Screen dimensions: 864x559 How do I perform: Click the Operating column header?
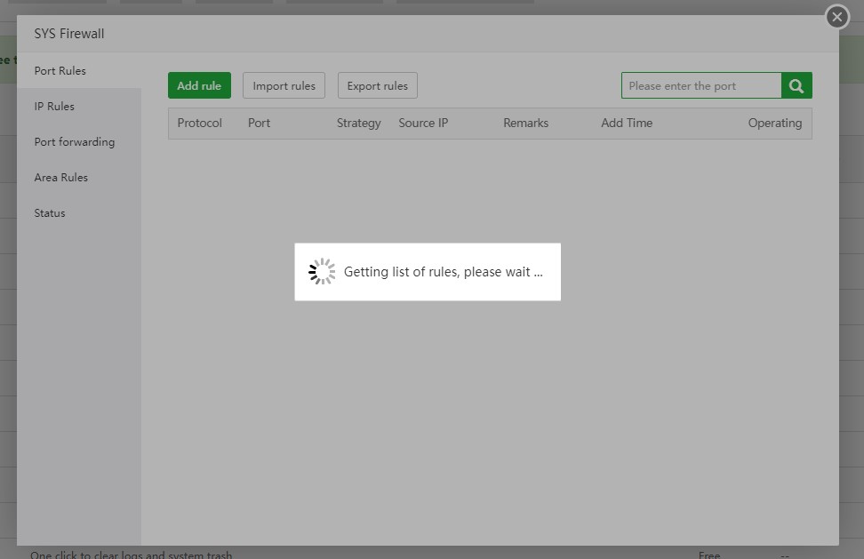(774, 123)
